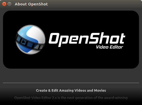Click the word "Editor" under the wordmark

[116, 47]
